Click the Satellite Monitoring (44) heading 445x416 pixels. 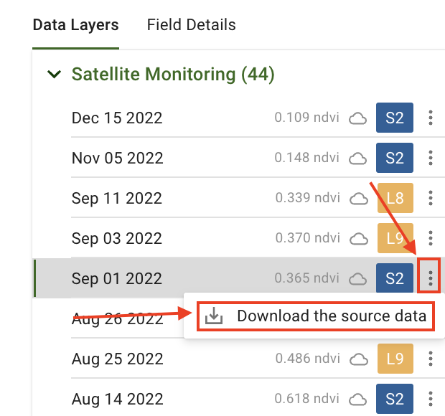coord(173,74)
